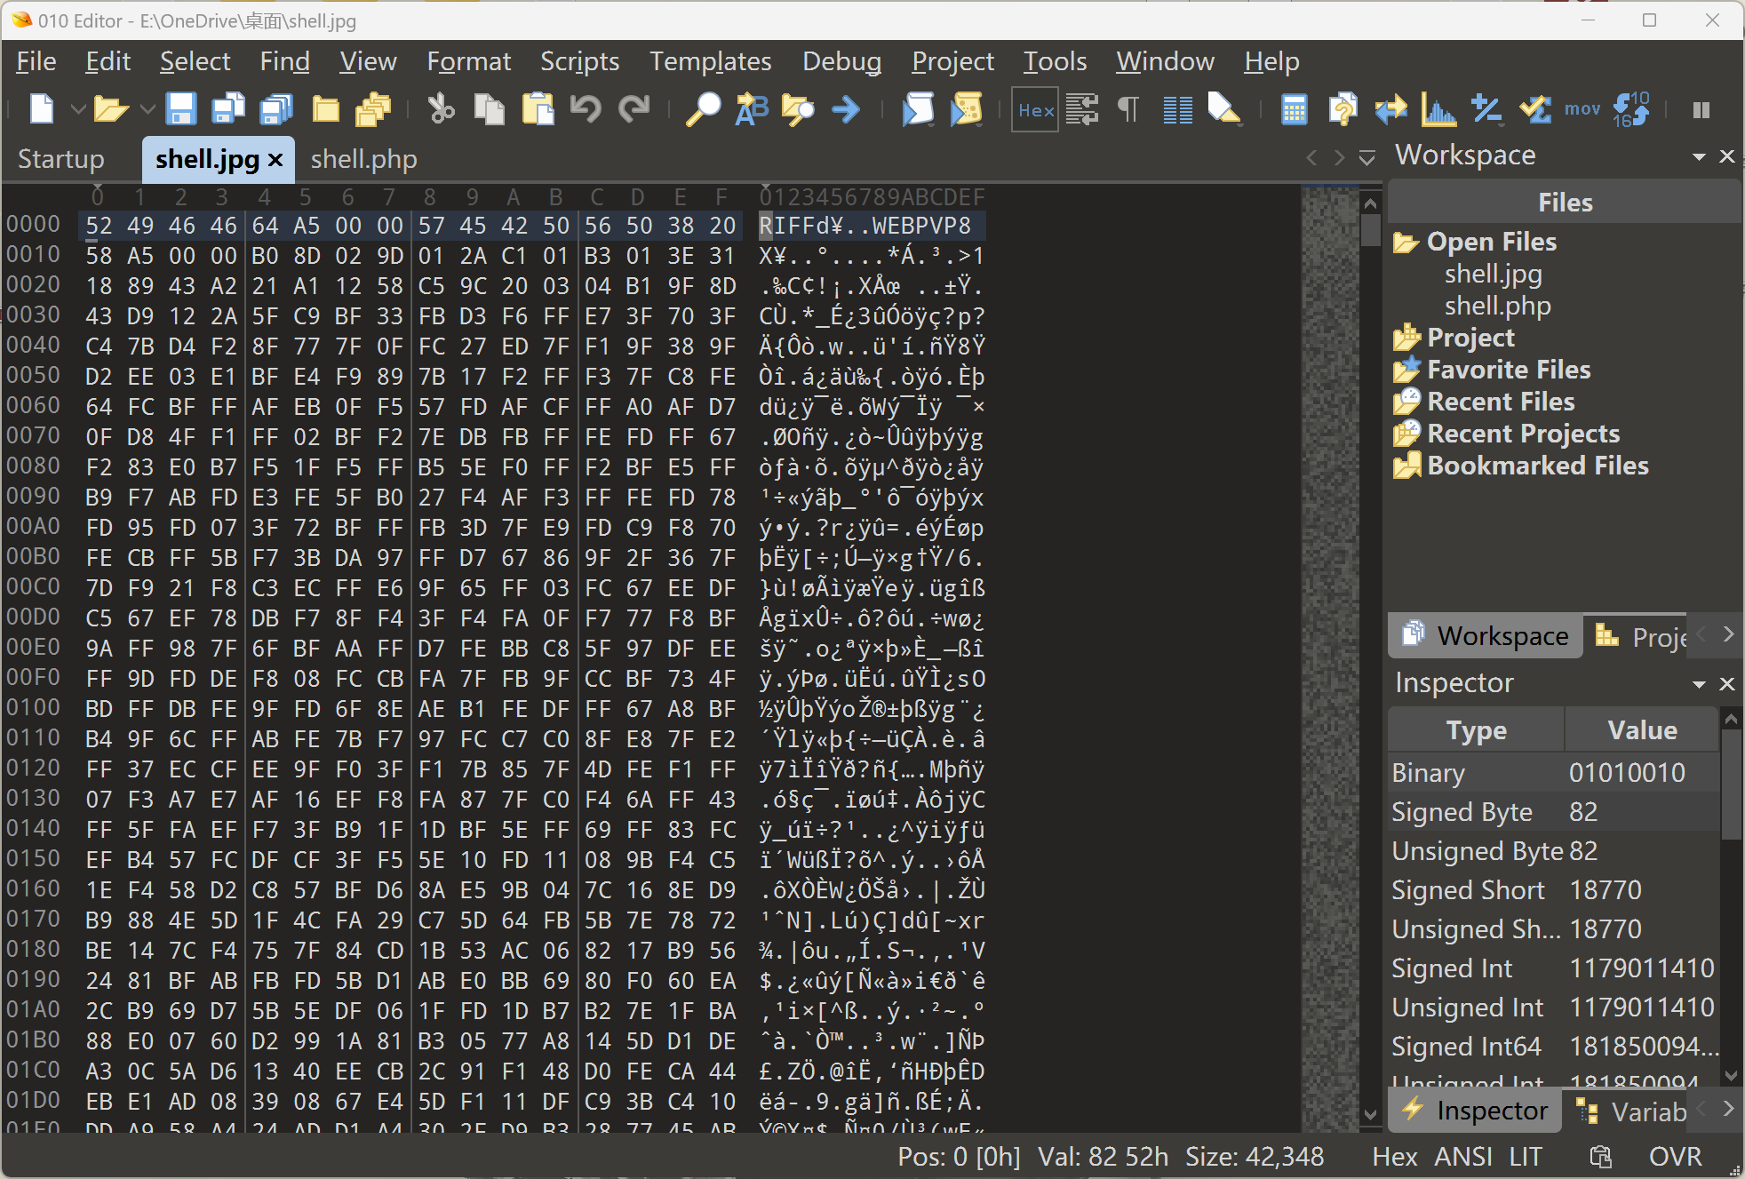Switch to the shell.php tab
Screen dimensions: 1745x1179
363,159
